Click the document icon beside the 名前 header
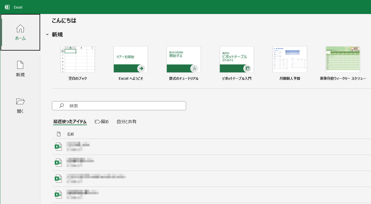Image resolution: width=371 pixels, height=204 pixels. tap(58, 134)
